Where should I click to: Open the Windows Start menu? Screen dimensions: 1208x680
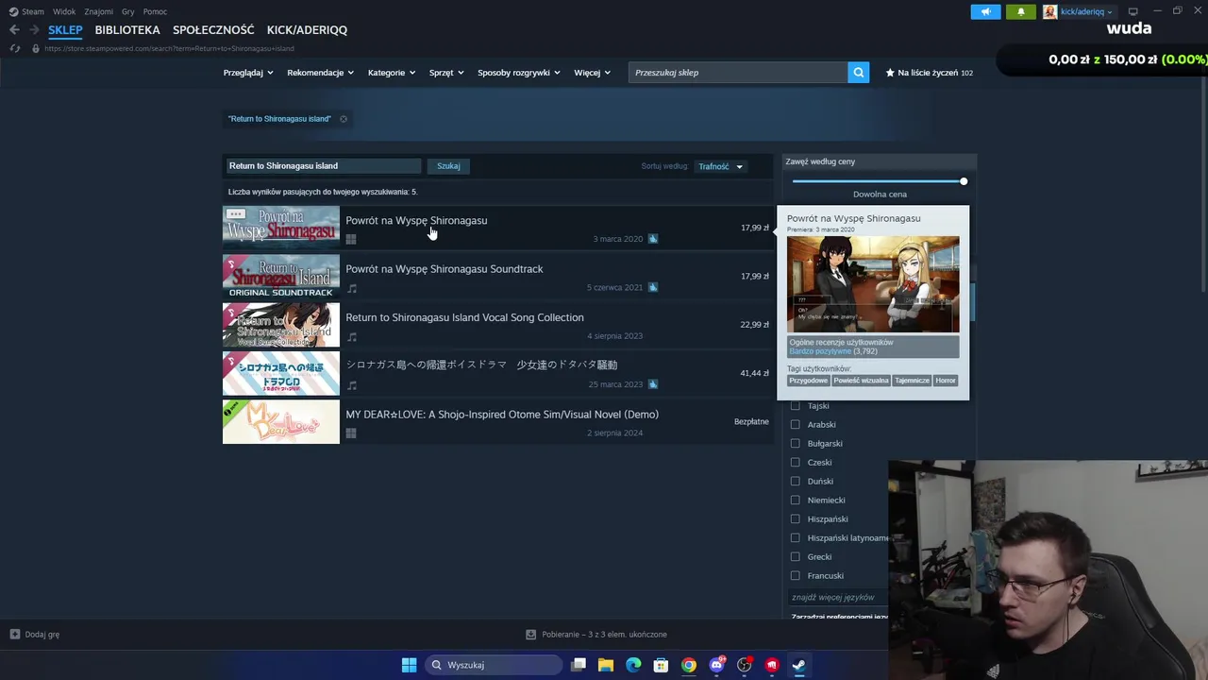(409, 665)
